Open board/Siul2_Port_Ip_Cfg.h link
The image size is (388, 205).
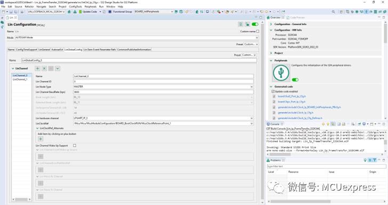(292, 96)
